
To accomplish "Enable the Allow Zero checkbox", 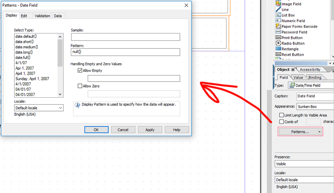I will (x=80, y=86).
